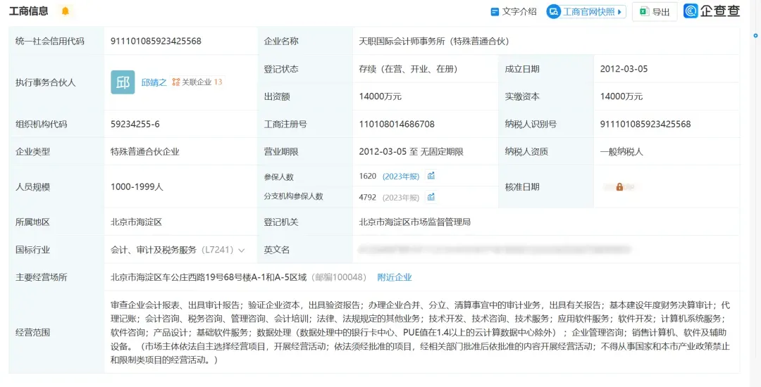This screenshot has width=761, height=387.
Task: Click the 附近企业 nearby companies link
Action: [395, 277]
